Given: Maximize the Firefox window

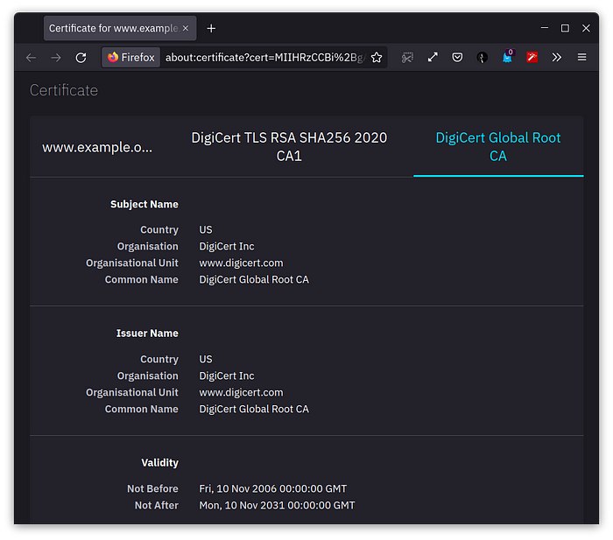Looking at the screenshot, I should pyautogui.click(x=565, y=28).
